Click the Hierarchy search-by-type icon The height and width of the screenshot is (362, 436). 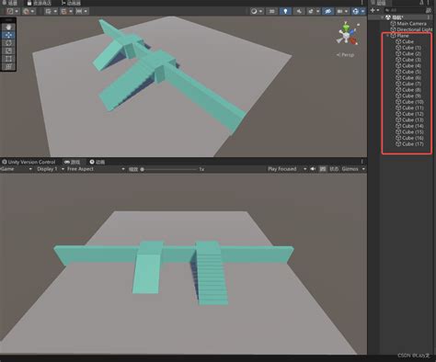coord(429,10)
